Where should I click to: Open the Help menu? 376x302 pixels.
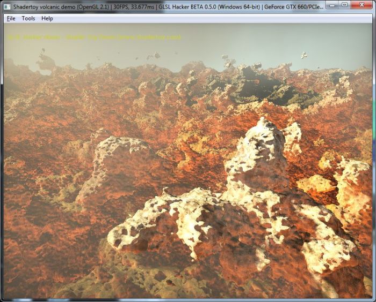[x=47, y=18]
